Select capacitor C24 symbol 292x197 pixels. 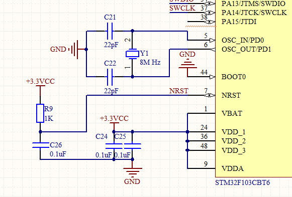click(114, 146)
